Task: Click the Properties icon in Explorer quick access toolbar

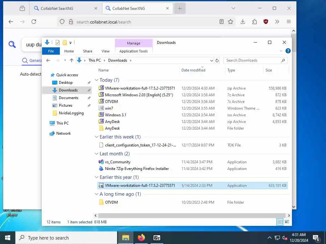Action: (58, 43)
